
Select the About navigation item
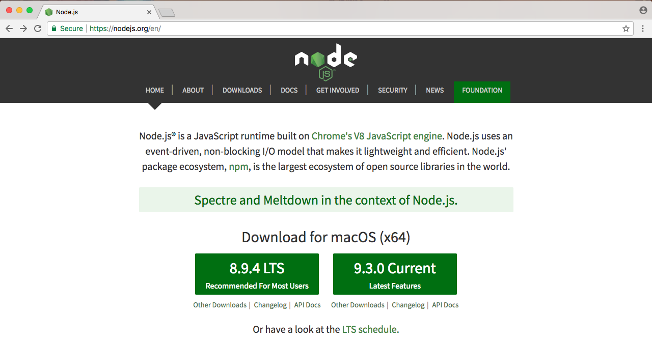(193, 90)
